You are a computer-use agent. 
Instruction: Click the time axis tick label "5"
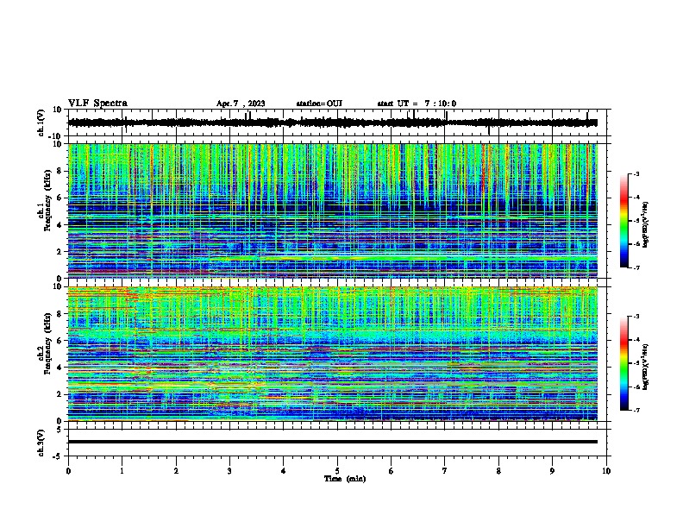(x=337, y=471)
